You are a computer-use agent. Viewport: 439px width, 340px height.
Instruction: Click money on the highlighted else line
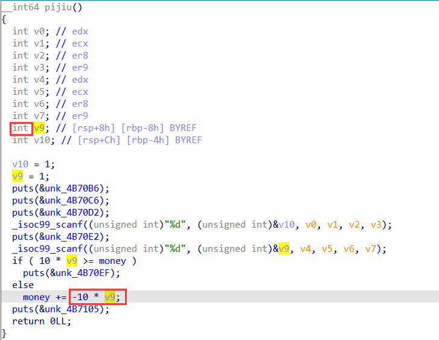tap(37, 297)
